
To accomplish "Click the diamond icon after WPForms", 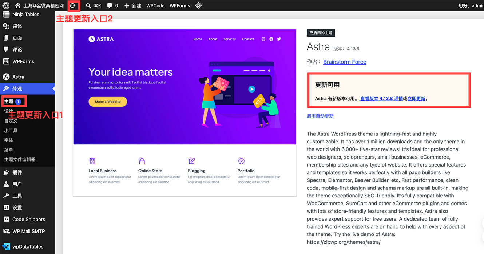I will click(x=198, y=5).
